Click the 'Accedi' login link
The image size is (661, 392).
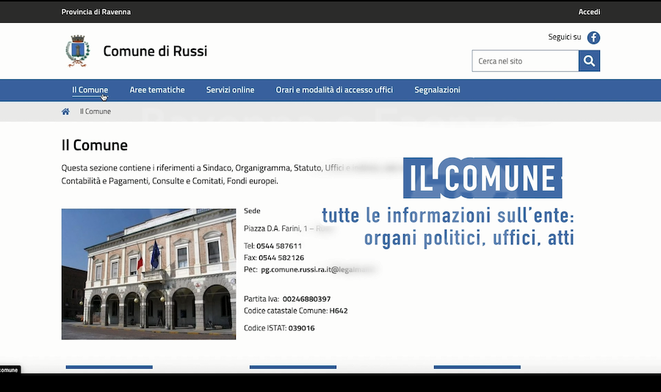pos(589,12)
